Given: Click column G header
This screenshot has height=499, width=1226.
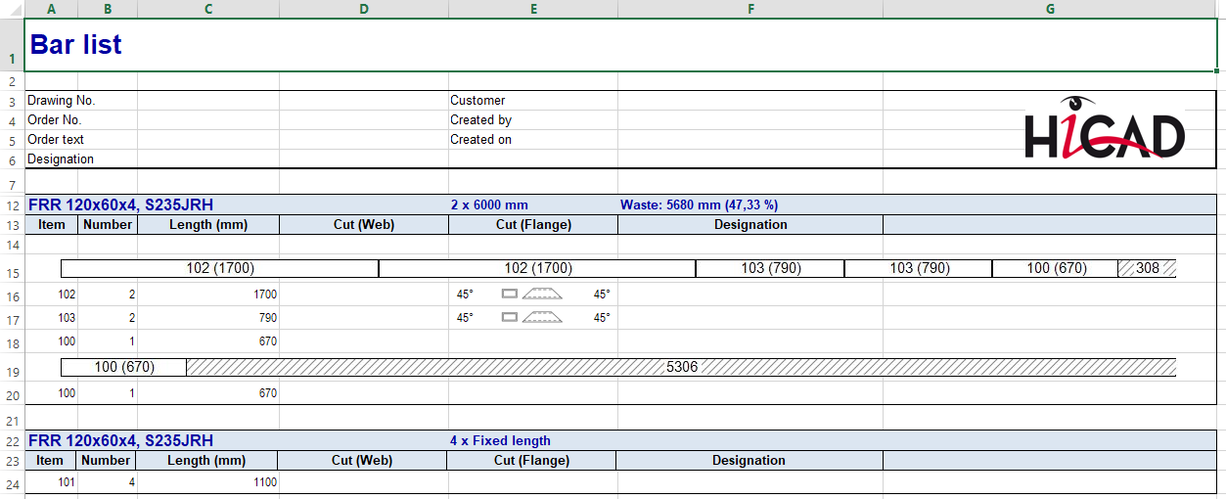Looking at the screenshot, I should pyautogui.click(x=1049, y=9).
